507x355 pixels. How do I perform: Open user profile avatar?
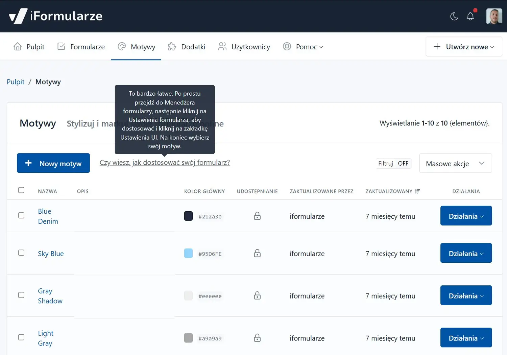(x=494, y=16)
